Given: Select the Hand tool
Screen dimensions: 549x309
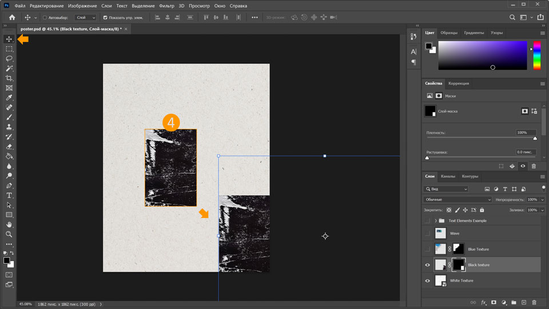Looking at the screenshot, I should [x=9, y=224].
